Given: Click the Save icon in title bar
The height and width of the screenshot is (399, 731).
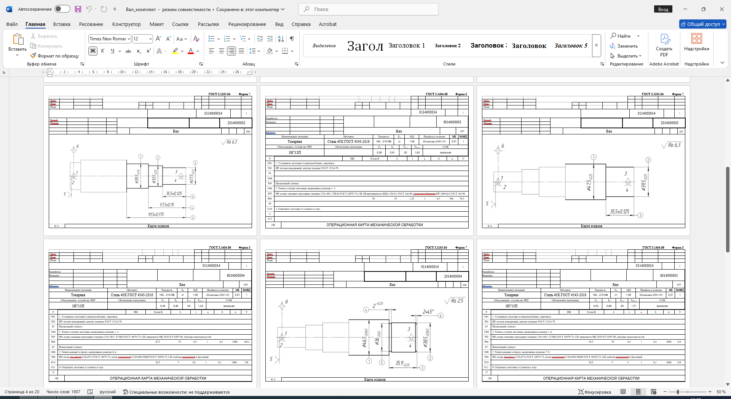Looking at the screenshot, I should (x=78, y=9).
